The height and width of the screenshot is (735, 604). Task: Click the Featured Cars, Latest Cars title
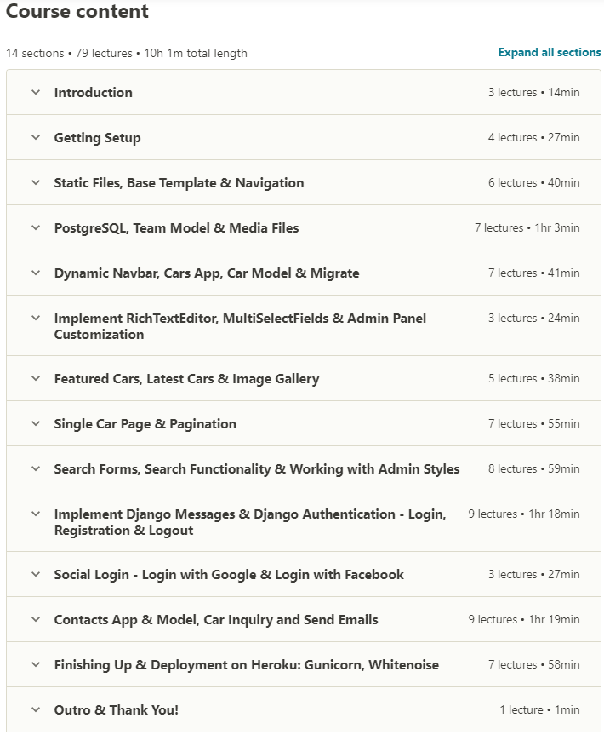coord(186,379)
